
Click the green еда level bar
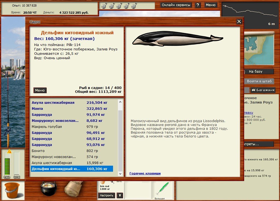click(x=7, y=166)
